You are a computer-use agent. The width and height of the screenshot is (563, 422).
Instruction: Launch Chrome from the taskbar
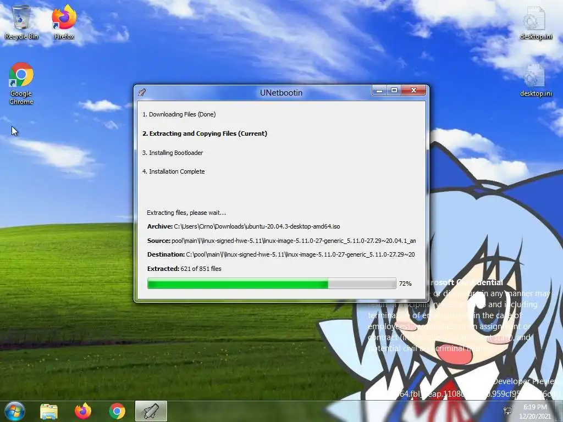pyautogui.click(x=117, y=411)
